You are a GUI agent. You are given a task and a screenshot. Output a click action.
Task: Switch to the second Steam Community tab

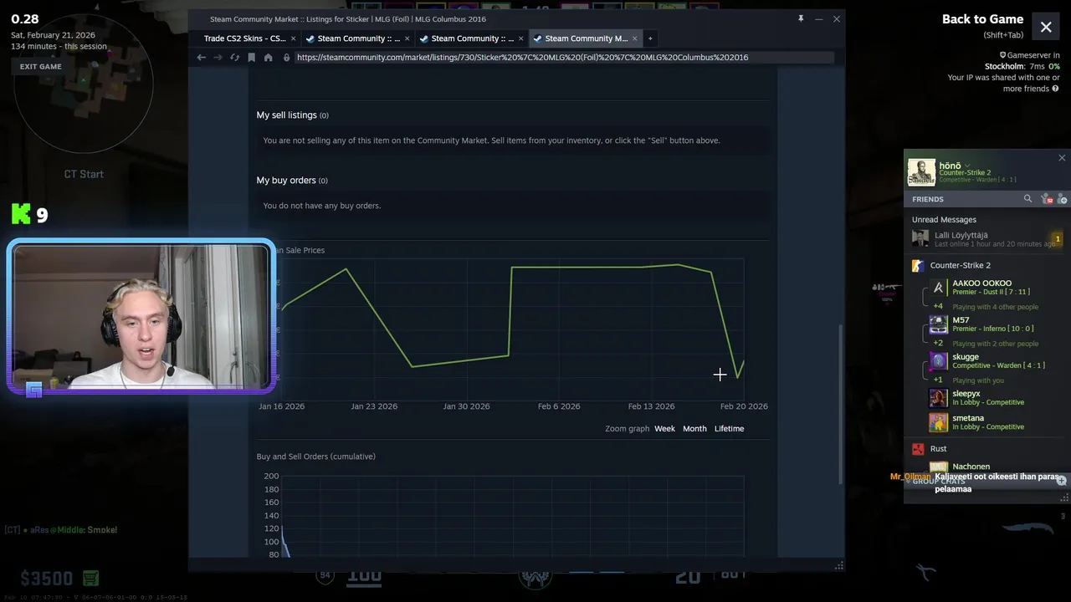tap(357, 38)
